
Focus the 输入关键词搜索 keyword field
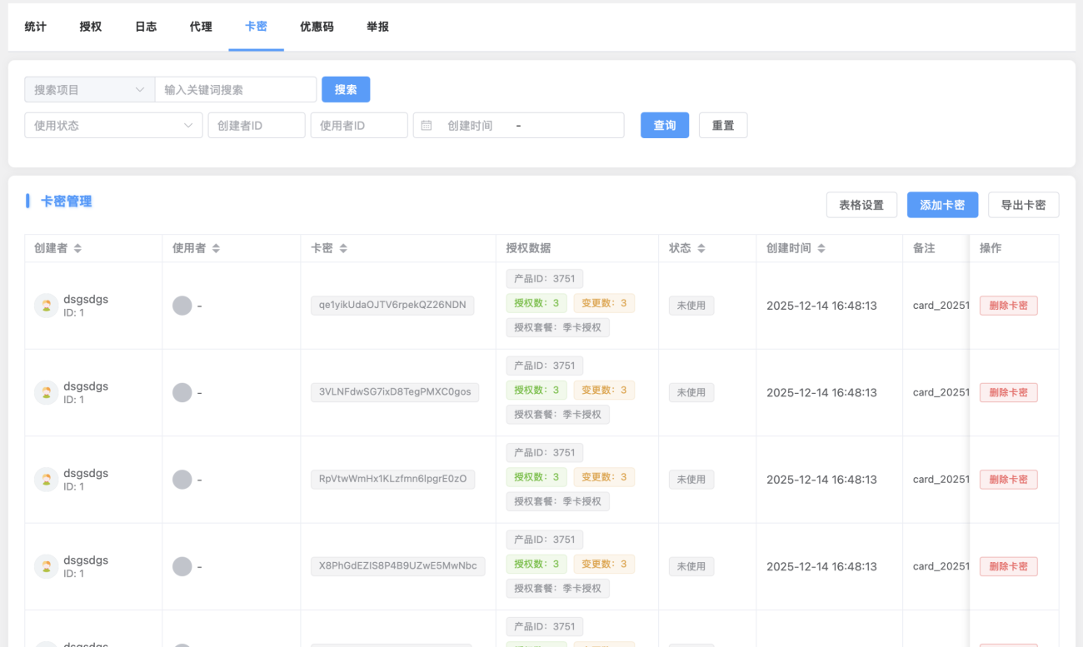click(x=236, y=90)
